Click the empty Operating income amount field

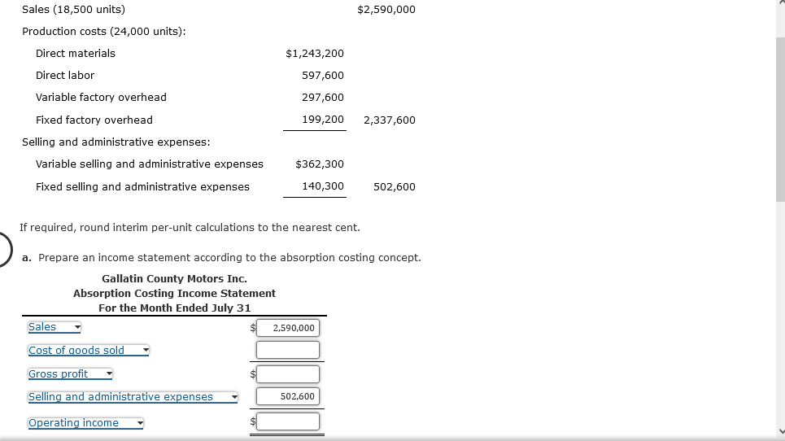pyautogui.click(x=288, y=421)
